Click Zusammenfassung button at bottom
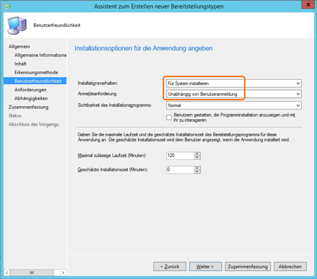 click(248, 266)
